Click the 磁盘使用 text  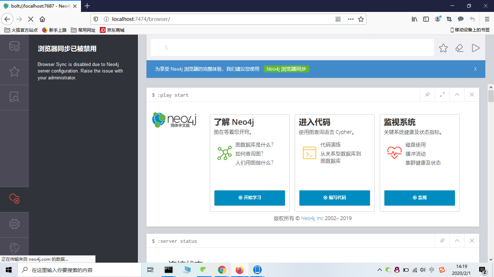click(416, 145)
